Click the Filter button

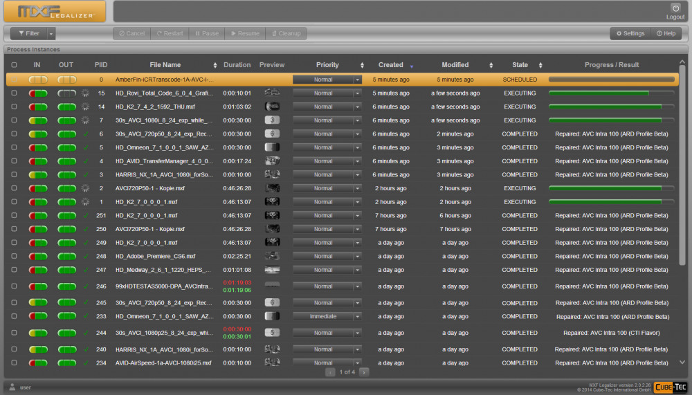coord(29,33)
